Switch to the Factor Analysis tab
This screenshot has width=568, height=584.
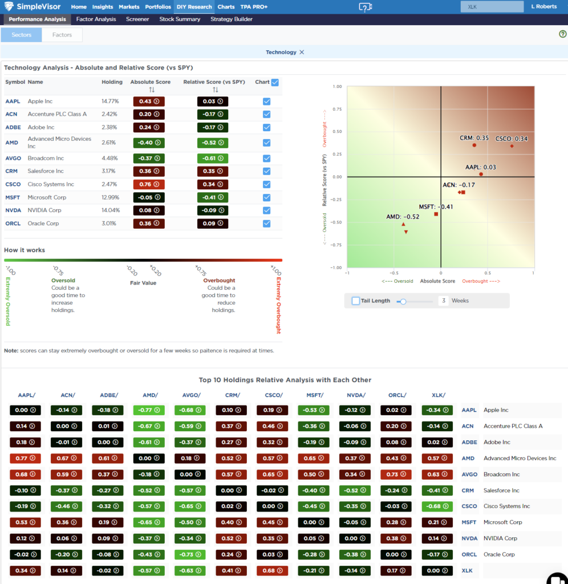tap(96, 18)
